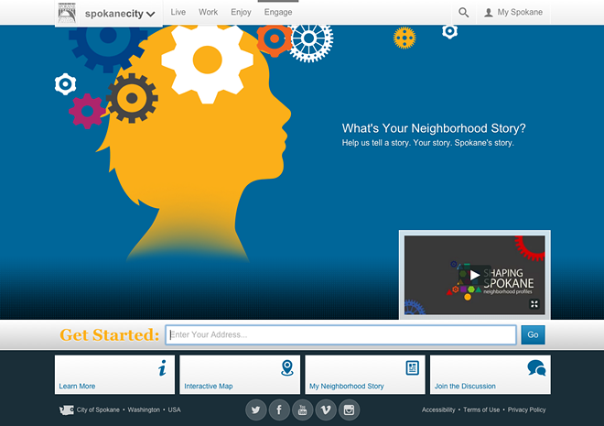The image size is (604, 426).
Task: Click the Go button
Action: coord(534,334)
